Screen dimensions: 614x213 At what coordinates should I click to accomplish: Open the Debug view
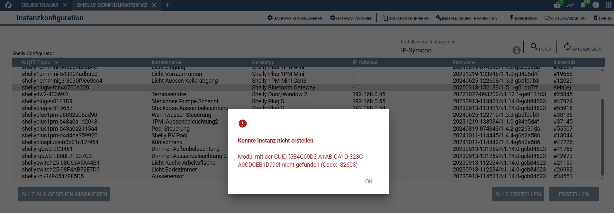click(602, 18)
